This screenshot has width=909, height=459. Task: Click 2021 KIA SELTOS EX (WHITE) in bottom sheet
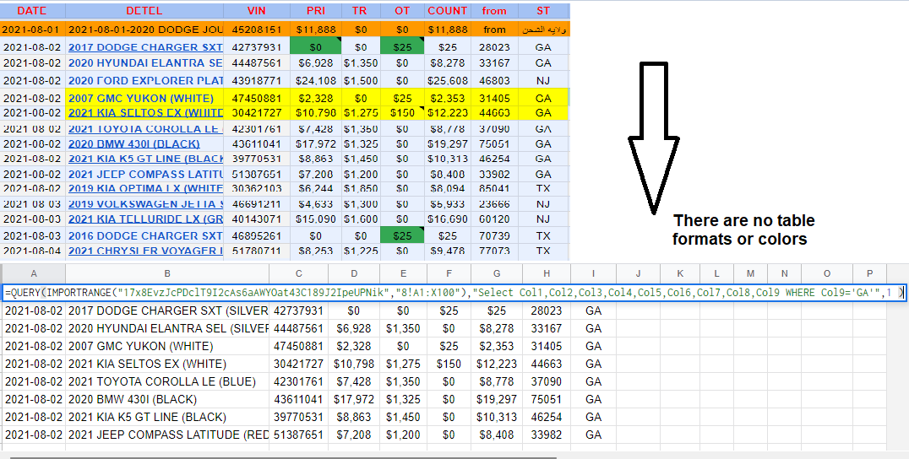click(x=167, y=364)
